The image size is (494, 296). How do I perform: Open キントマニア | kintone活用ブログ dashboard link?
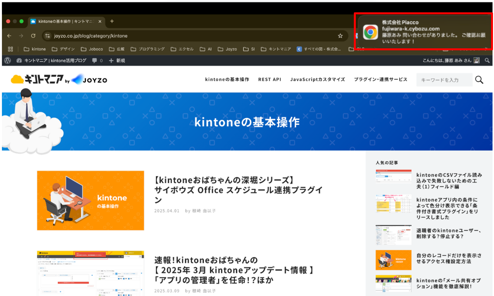point(51,61)
